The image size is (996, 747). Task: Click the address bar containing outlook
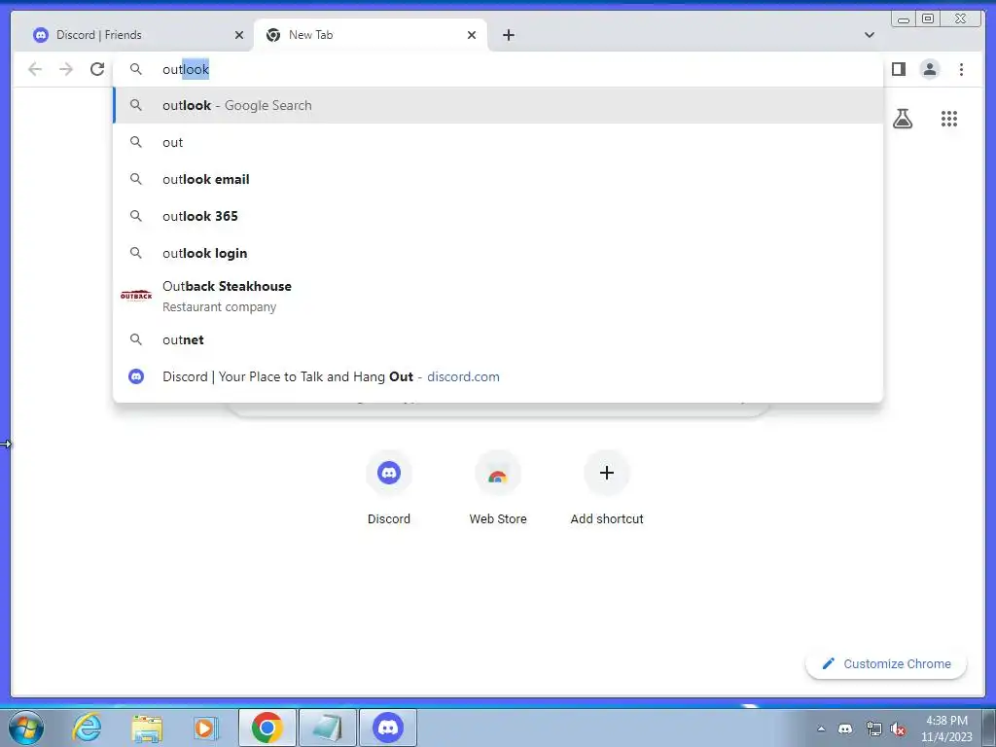[x=498, y=69]
